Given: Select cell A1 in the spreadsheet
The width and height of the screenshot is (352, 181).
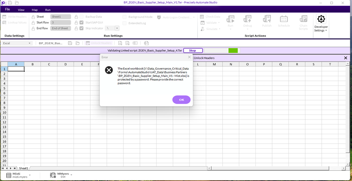Looking at the screenshot, I should click(16, 69).
